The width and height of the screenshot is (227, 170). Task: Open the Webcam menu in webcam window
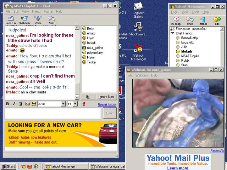(142, 75)
